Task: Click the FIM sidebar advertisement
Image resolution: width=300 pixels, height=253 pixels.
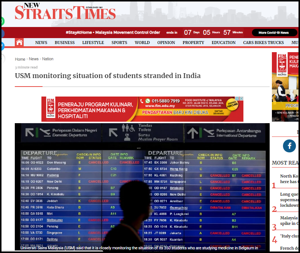Action: click(x=286, y=87)
